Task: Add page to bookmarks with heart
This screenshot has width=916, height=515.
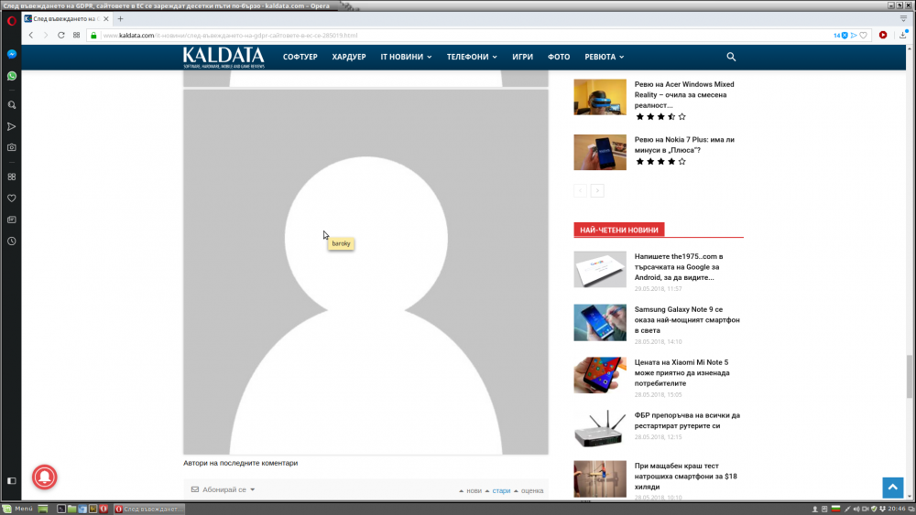Action: (864, 35)
